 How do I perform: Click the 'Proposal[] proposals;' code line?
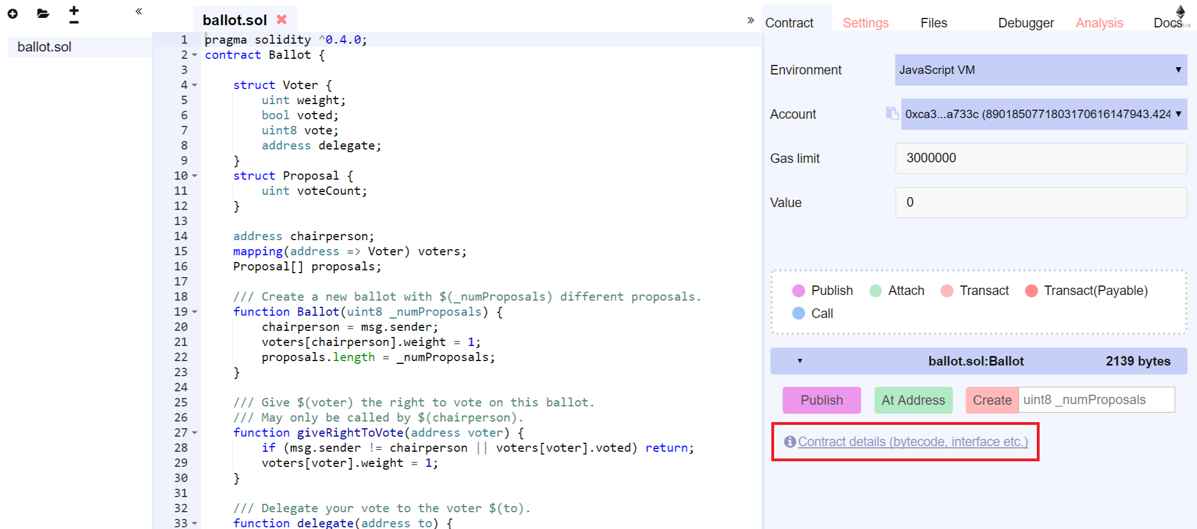307,266
